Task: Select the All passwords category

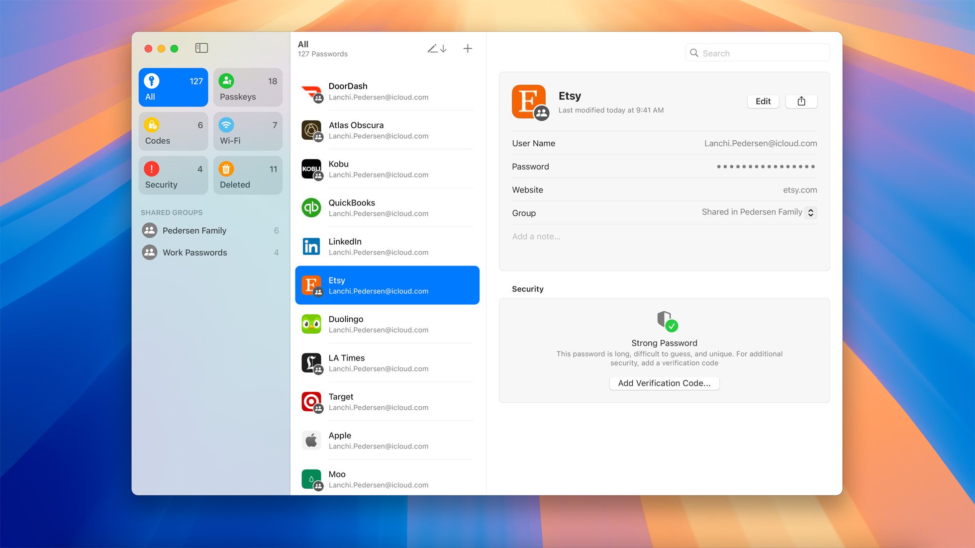Action: point(173,87)
